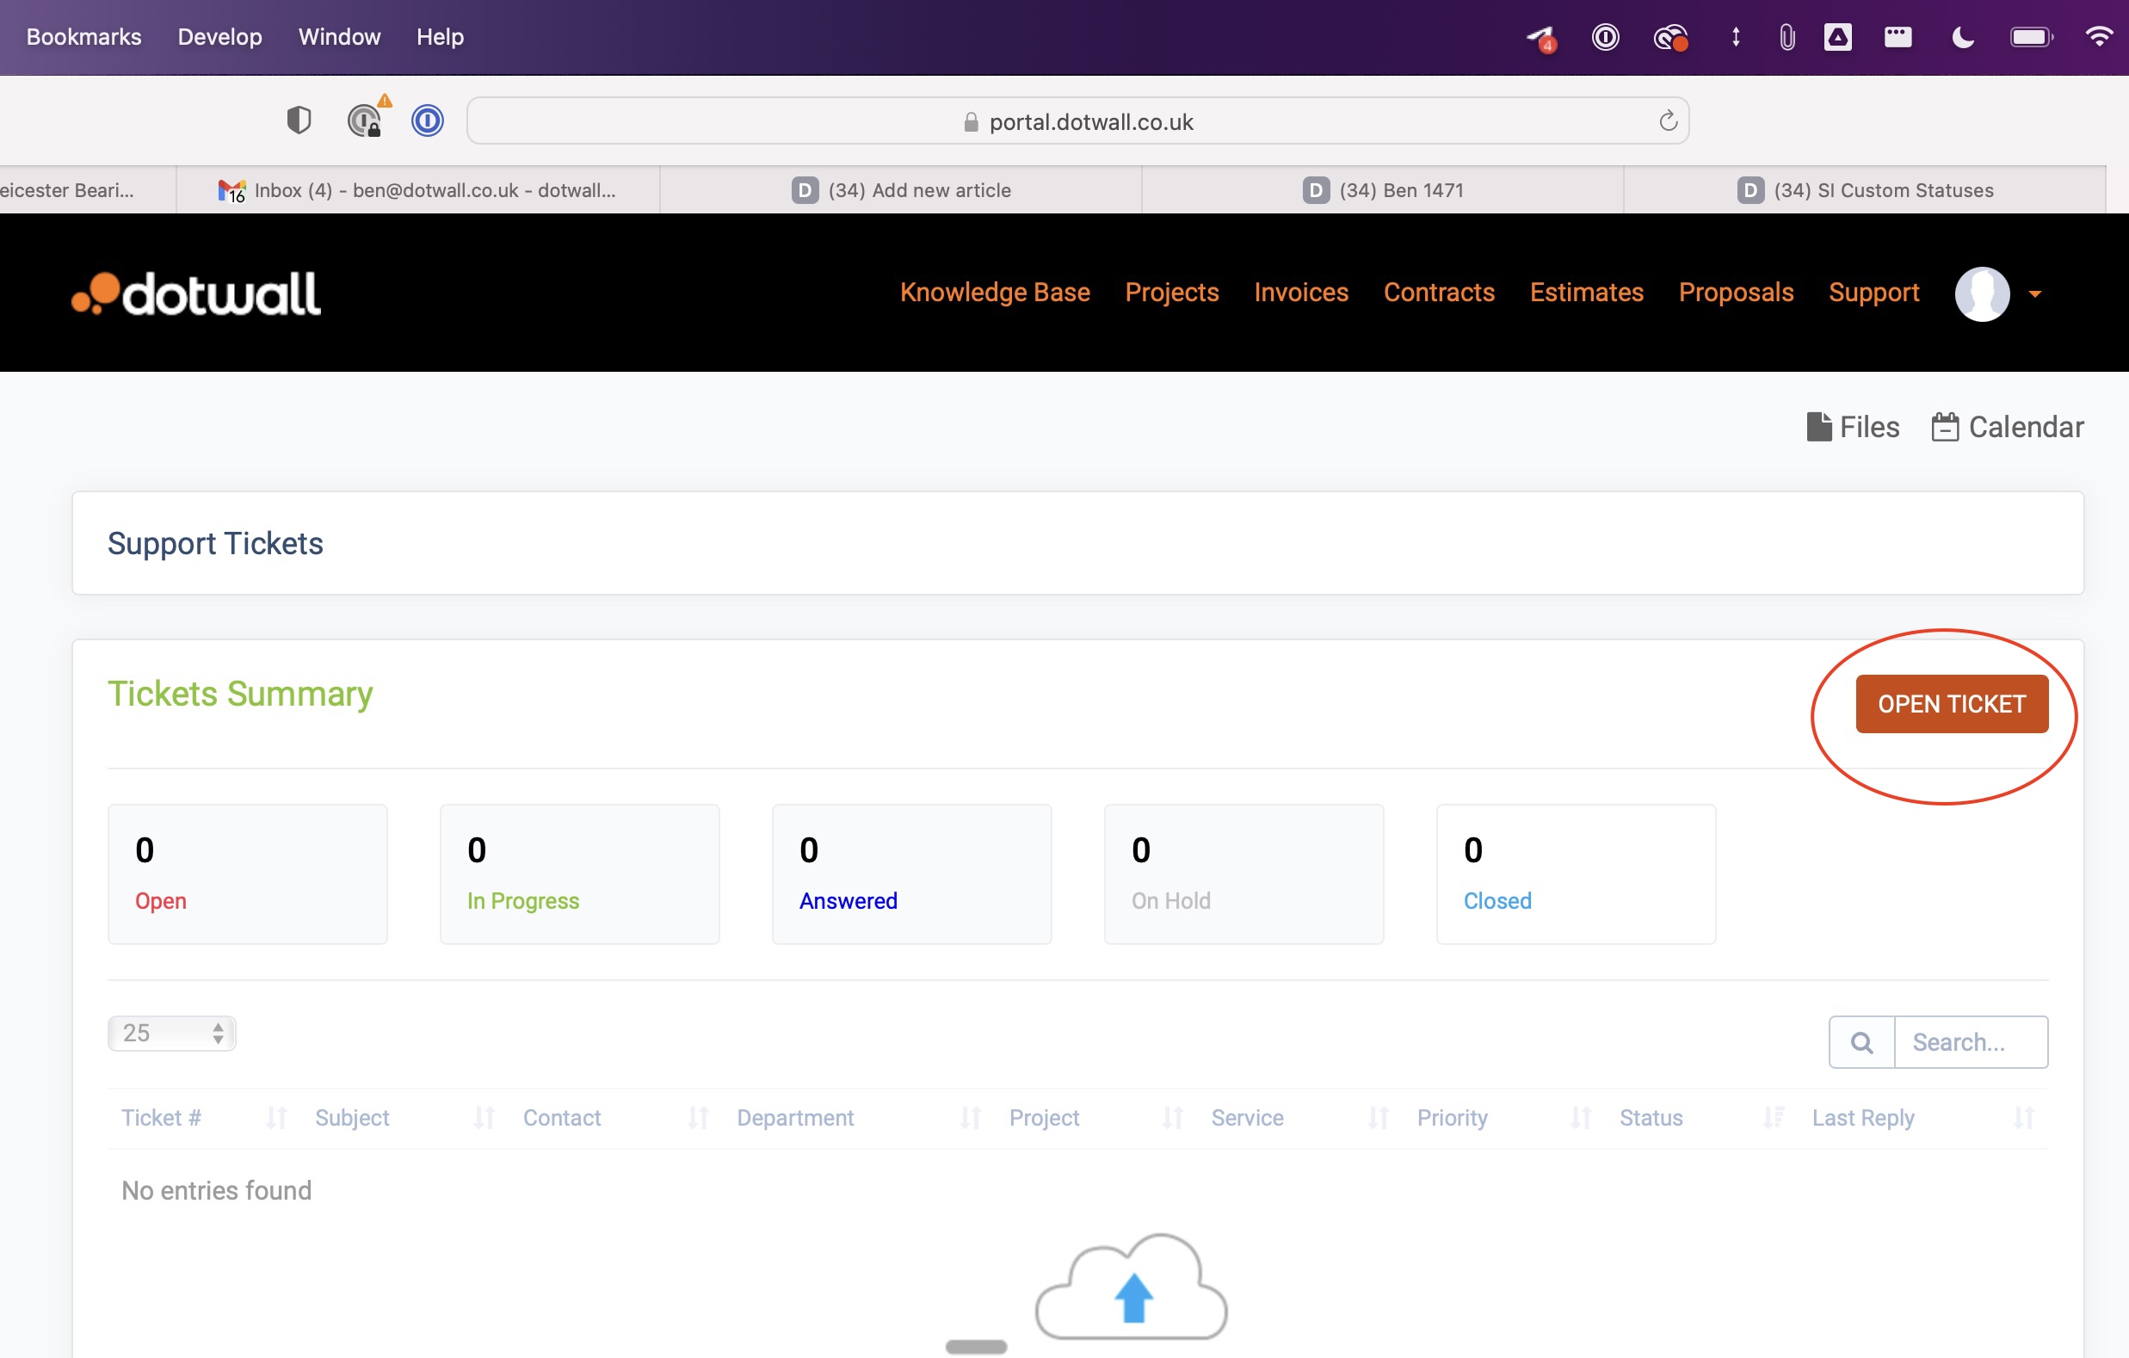Image resolution: width=2129 pixels, height=1358 pixels.
Task: Click the Files icon link
Action: pyautogui.click(x=1852, y=427)
